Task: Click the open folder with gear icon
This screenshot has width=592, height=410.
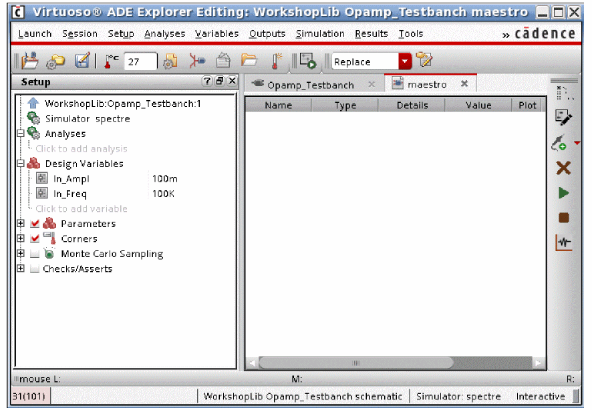Action: (55, 61)
